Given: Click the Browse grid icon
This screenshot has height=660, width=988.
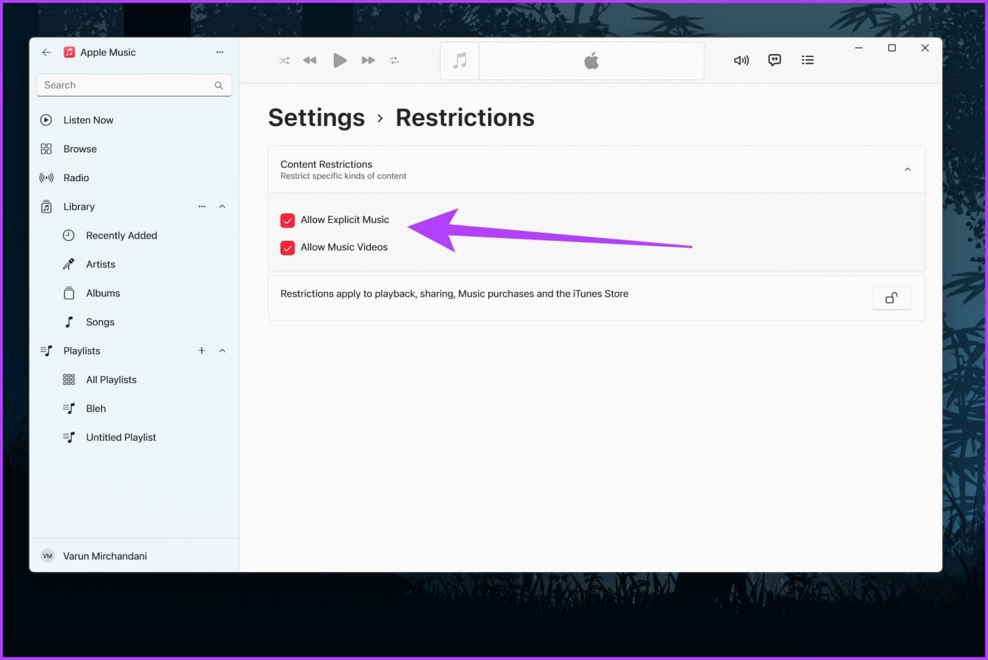Looking at the screenshot, I should click(46, 149).
